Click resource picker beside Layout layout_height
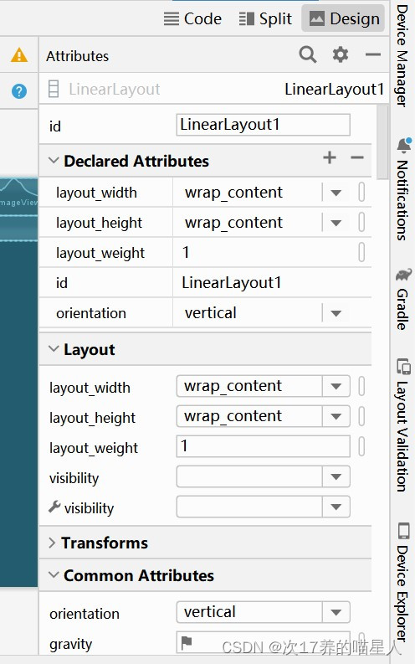This screenshot has width=415, height=664. pyautogui.click(x=361, y=416)
